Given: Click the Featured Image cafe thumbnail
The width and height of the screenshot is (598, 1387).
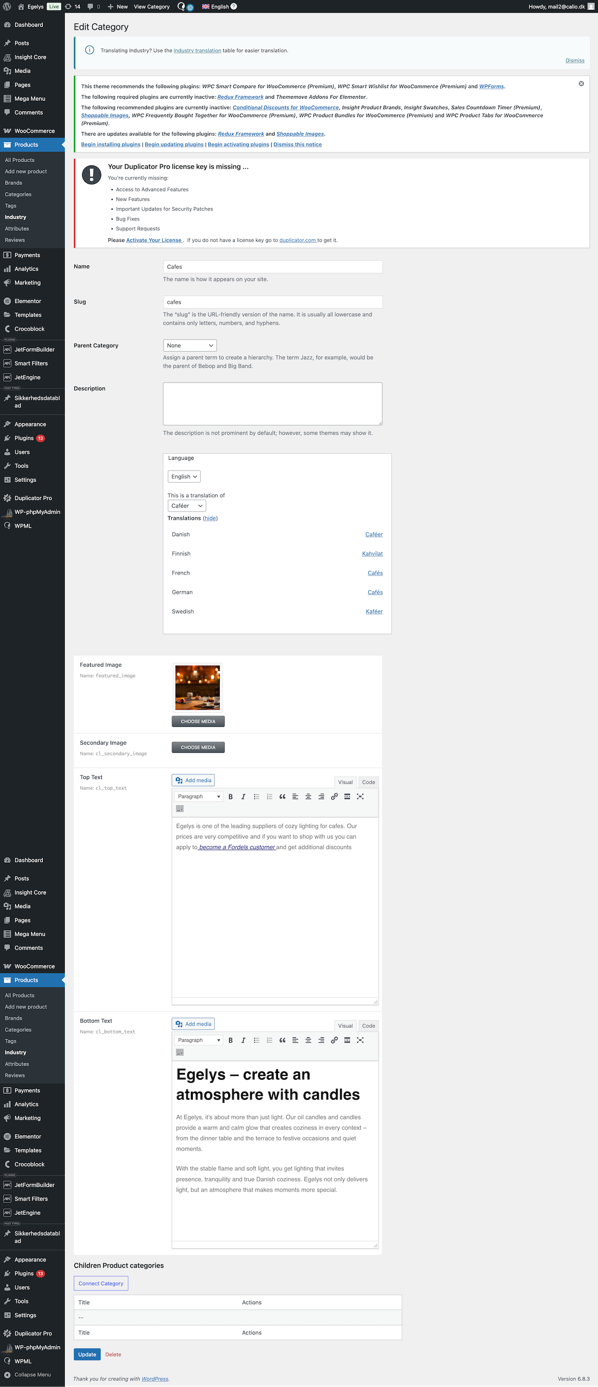Looking at the screenshot, I should tap(197, 688).
